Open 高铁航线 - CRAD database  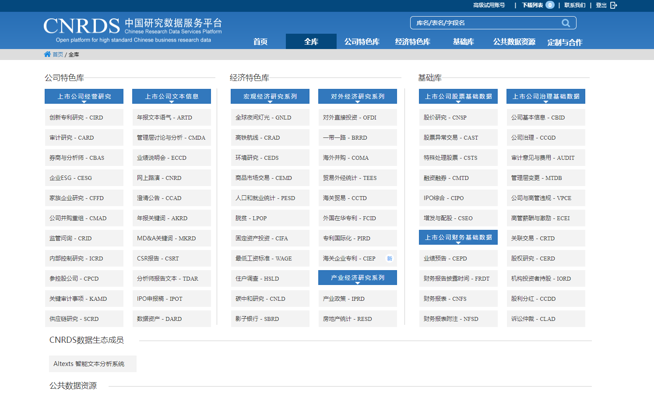click(x=270, y=137)
